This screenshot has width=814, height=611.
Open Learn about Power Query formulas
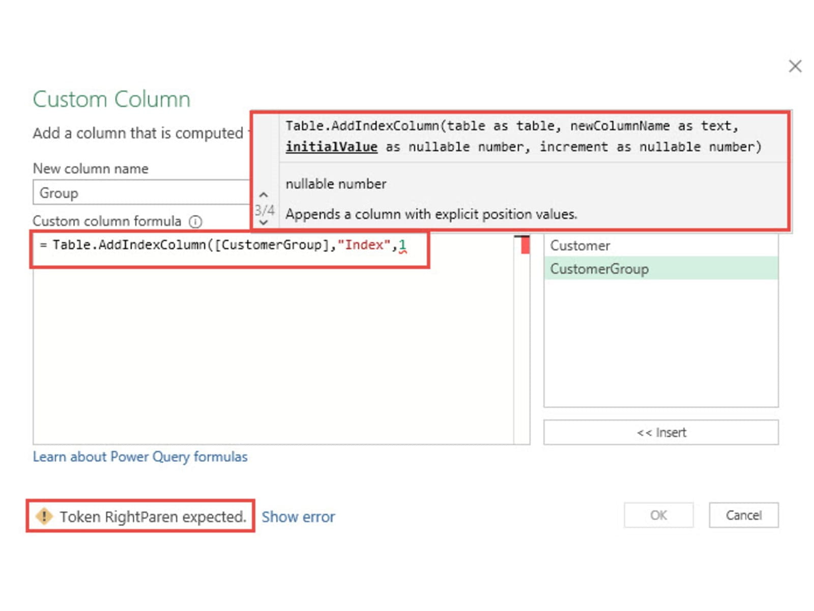[140, 457]
